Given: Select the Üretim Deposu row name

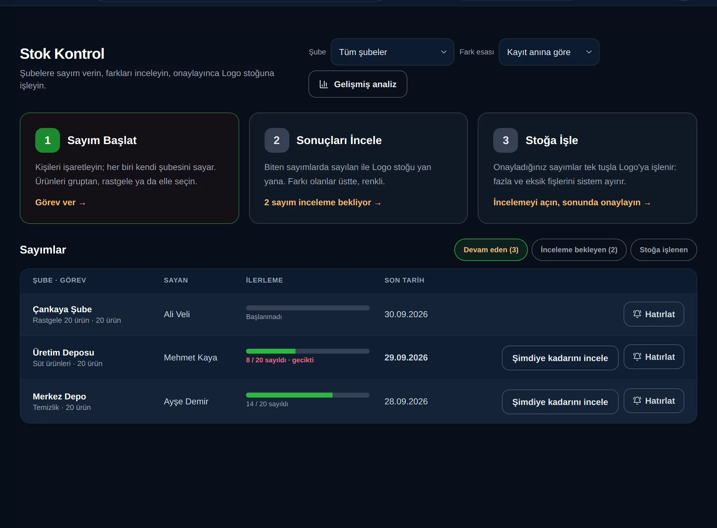Looking at the screenshot, I should [x=63, y=352].
